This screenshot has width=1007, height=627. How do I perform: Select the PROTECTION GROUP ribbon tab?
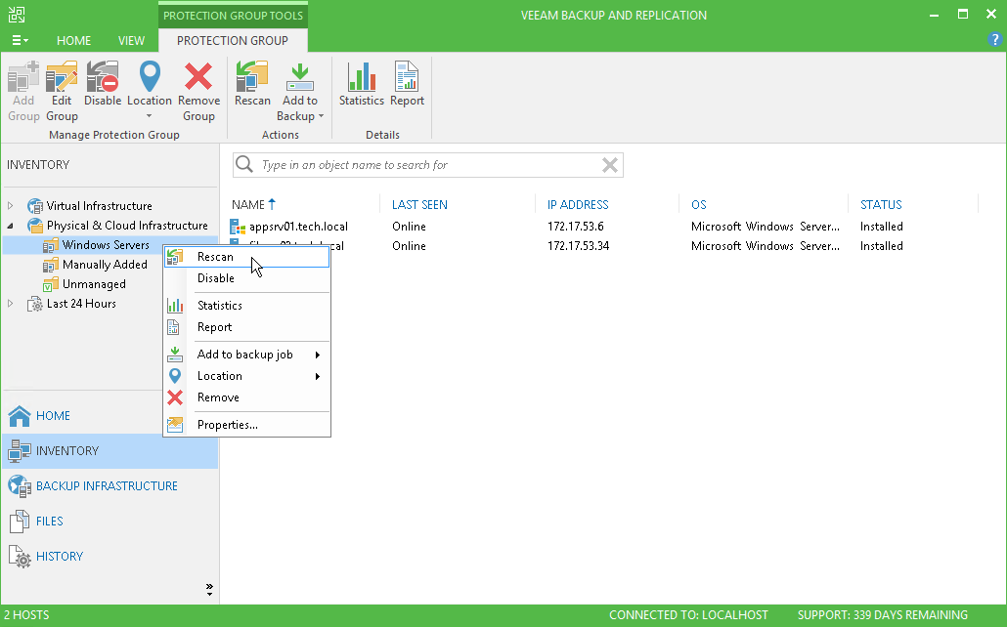tap(233, 40)
